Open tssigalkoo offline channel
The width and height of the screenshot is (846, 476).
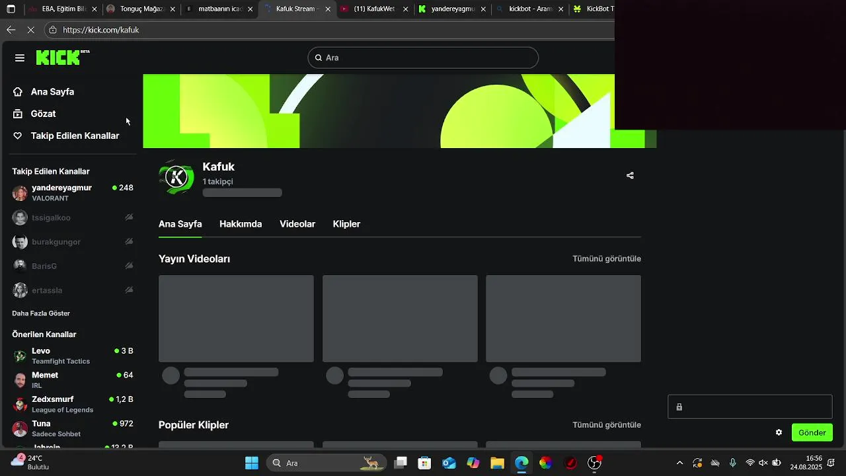tap(73, 218)
